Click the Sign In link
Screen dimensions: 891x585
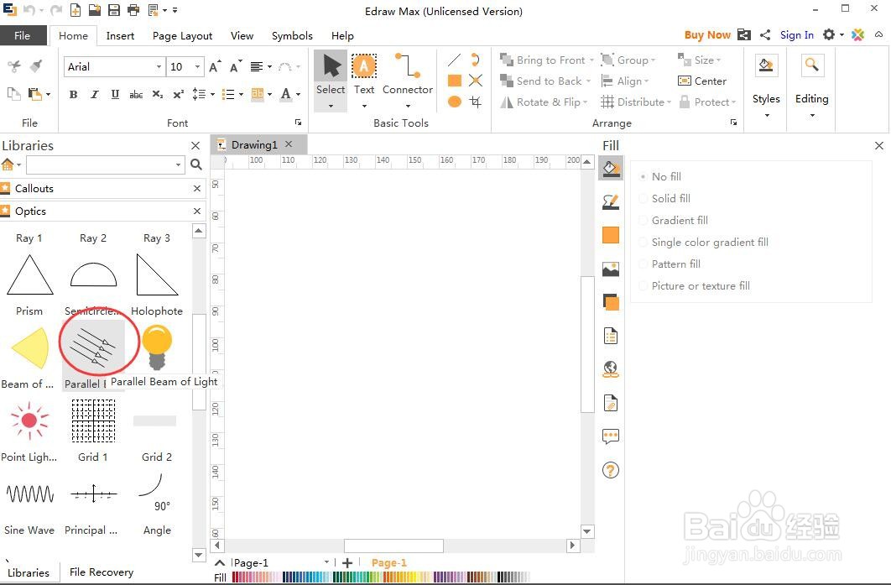pos(797,35)
